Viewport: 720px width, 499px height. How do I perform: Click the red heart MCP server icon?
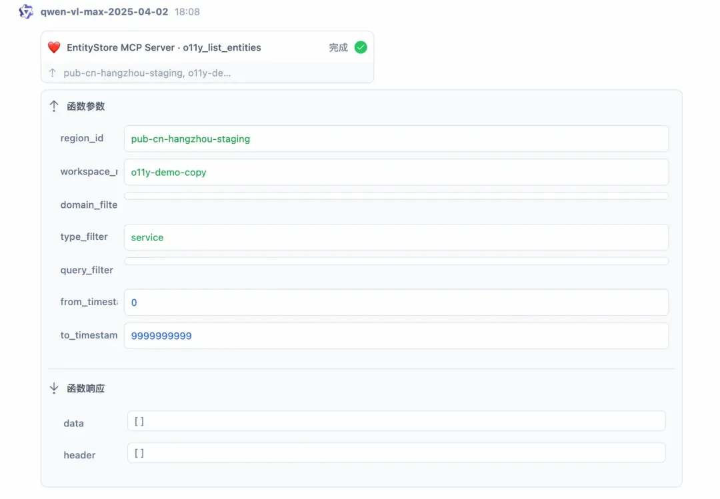coord(54,47)
